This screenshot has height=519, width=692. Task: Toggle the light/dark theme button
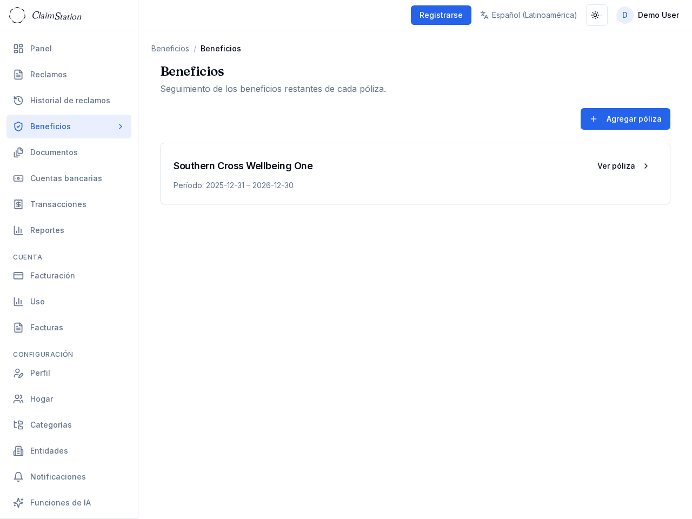click(596, 15)
